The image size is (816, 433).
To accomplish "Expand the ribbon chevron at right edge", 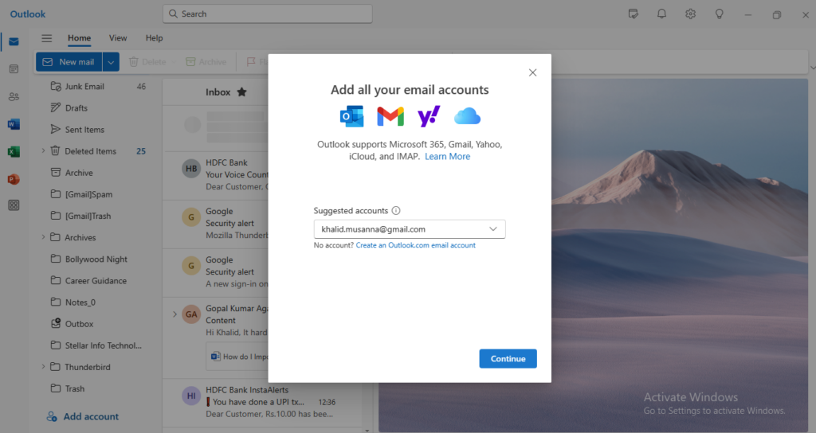I will (812, 68).
